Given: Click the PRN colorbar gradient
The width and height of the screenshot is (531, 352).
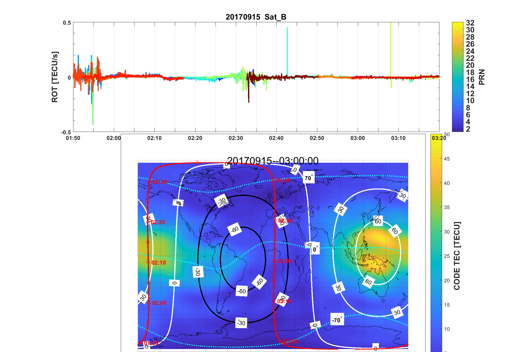Looking at the screenshot, I should point(457,77).
